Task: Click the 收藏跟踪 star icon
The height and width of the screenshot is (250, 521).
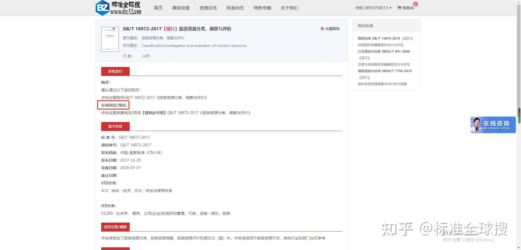Action: [322, 28]
